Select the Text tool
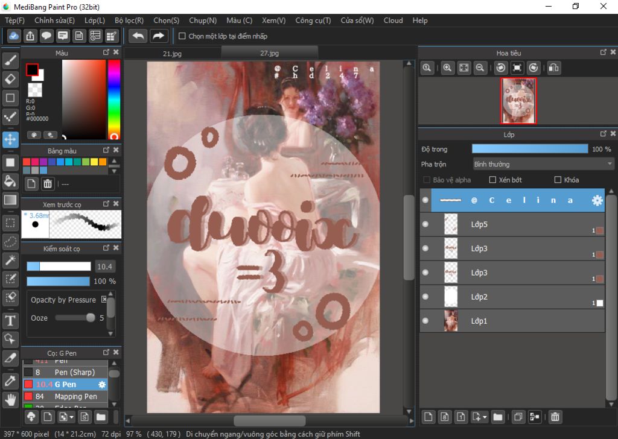Viewport: 618px width, 439px height. click(10, 320)
